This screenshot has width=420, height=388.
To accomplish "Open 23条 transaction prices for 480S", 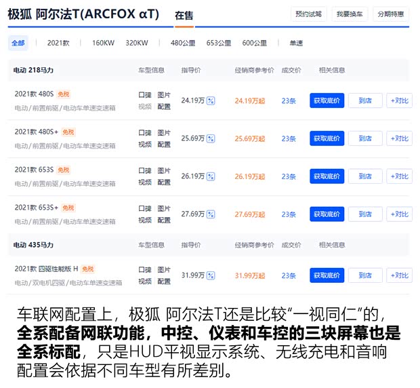I will tap(289, 101).
